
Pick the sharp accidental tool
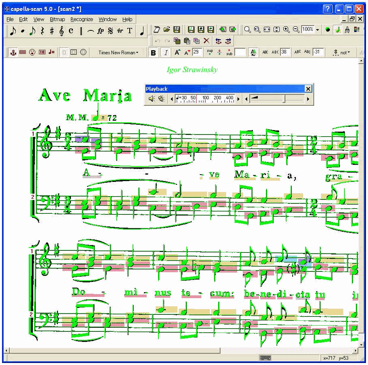[x=52, y=31]
